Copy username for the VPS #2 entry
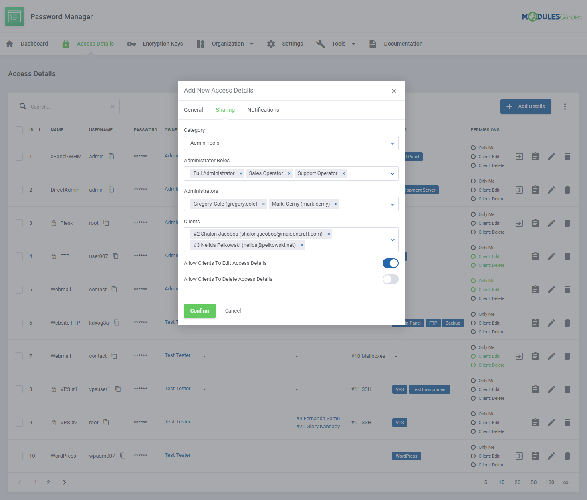 (106, 422)
